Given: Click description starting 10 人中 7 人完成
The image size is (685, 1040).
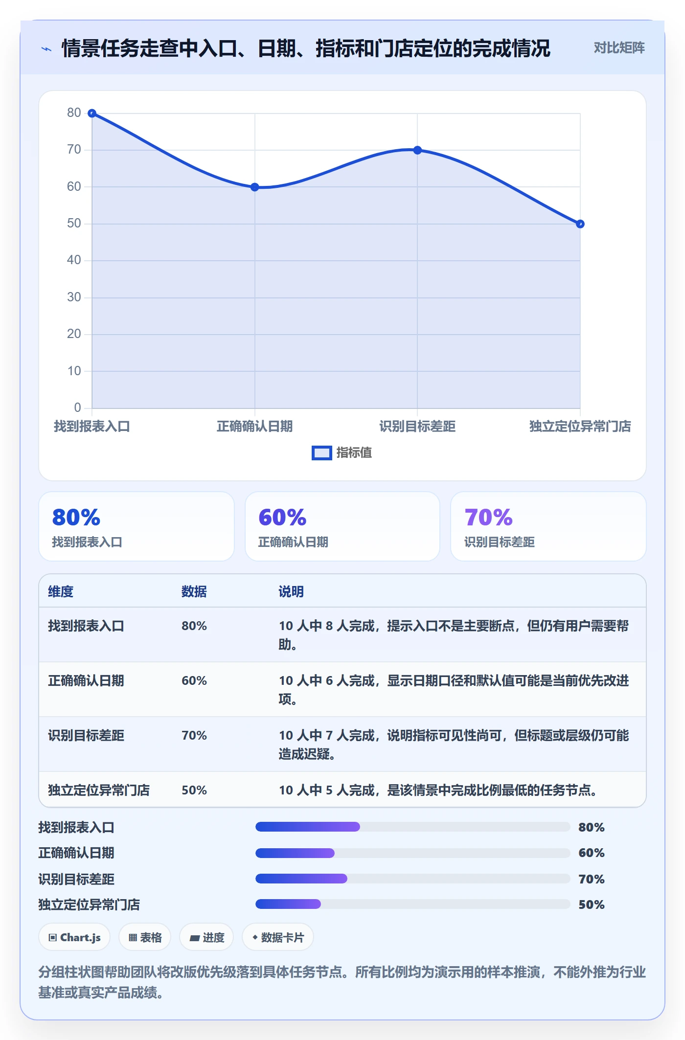Looking at the screenshot, I should point(454,745).
